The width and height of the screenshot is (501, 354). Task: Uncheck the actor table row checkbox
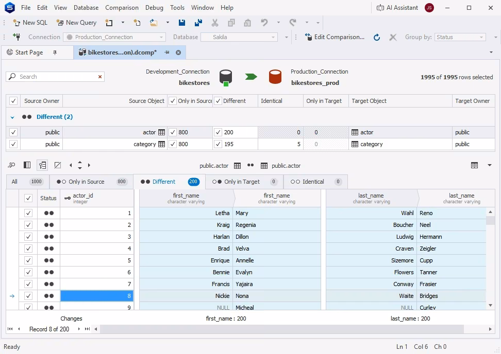(13, 132)
